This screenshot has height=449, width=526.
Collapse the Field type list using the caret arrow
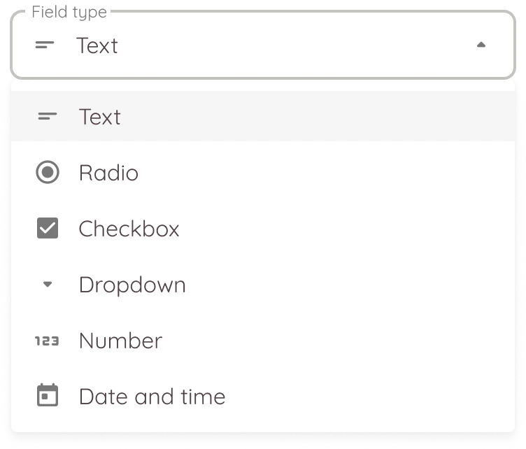click(481, 45)
